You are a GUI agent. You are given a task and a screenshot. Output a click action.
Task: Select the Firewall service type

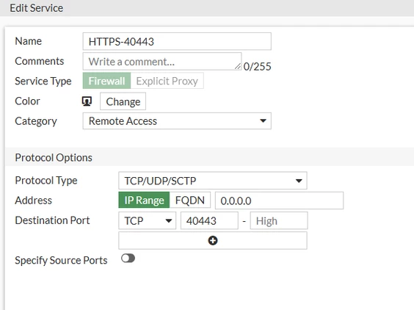[x=106, y=81]
